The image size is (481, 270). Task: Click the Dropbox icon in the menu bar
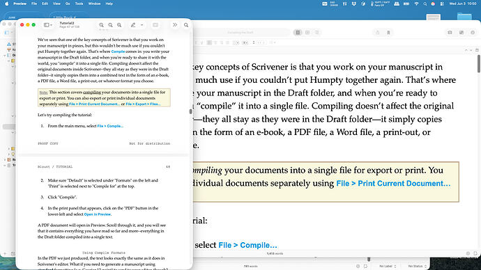pos(353,3)
